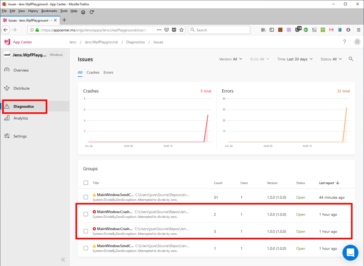Select all groups with header checkbox
This screenshot has width=364, height=266.
(86, 183)
